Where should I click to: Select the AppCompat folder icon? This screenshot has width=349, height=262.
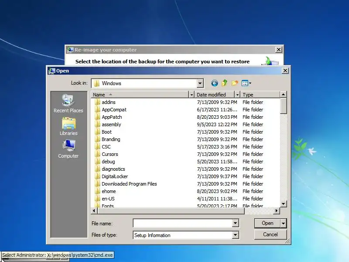[97, 110]
